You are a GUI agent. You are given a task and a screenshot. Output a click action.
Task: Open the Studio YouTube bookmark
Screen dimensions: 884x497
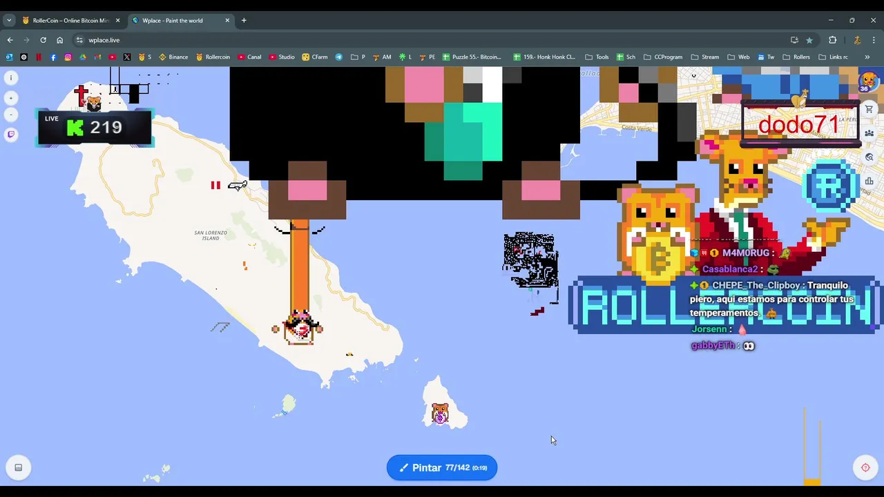[282, 57]
